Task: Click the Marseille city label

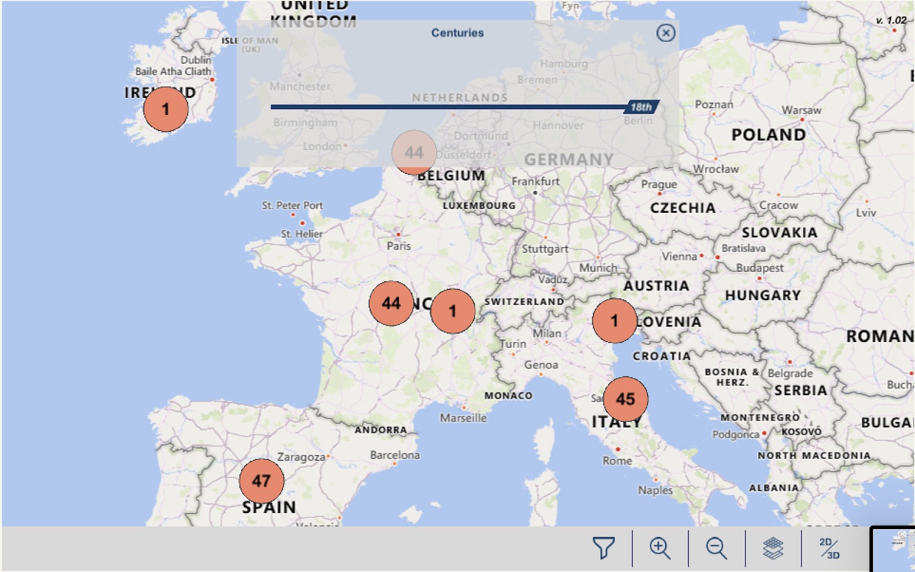Action: tap(463, 418)
